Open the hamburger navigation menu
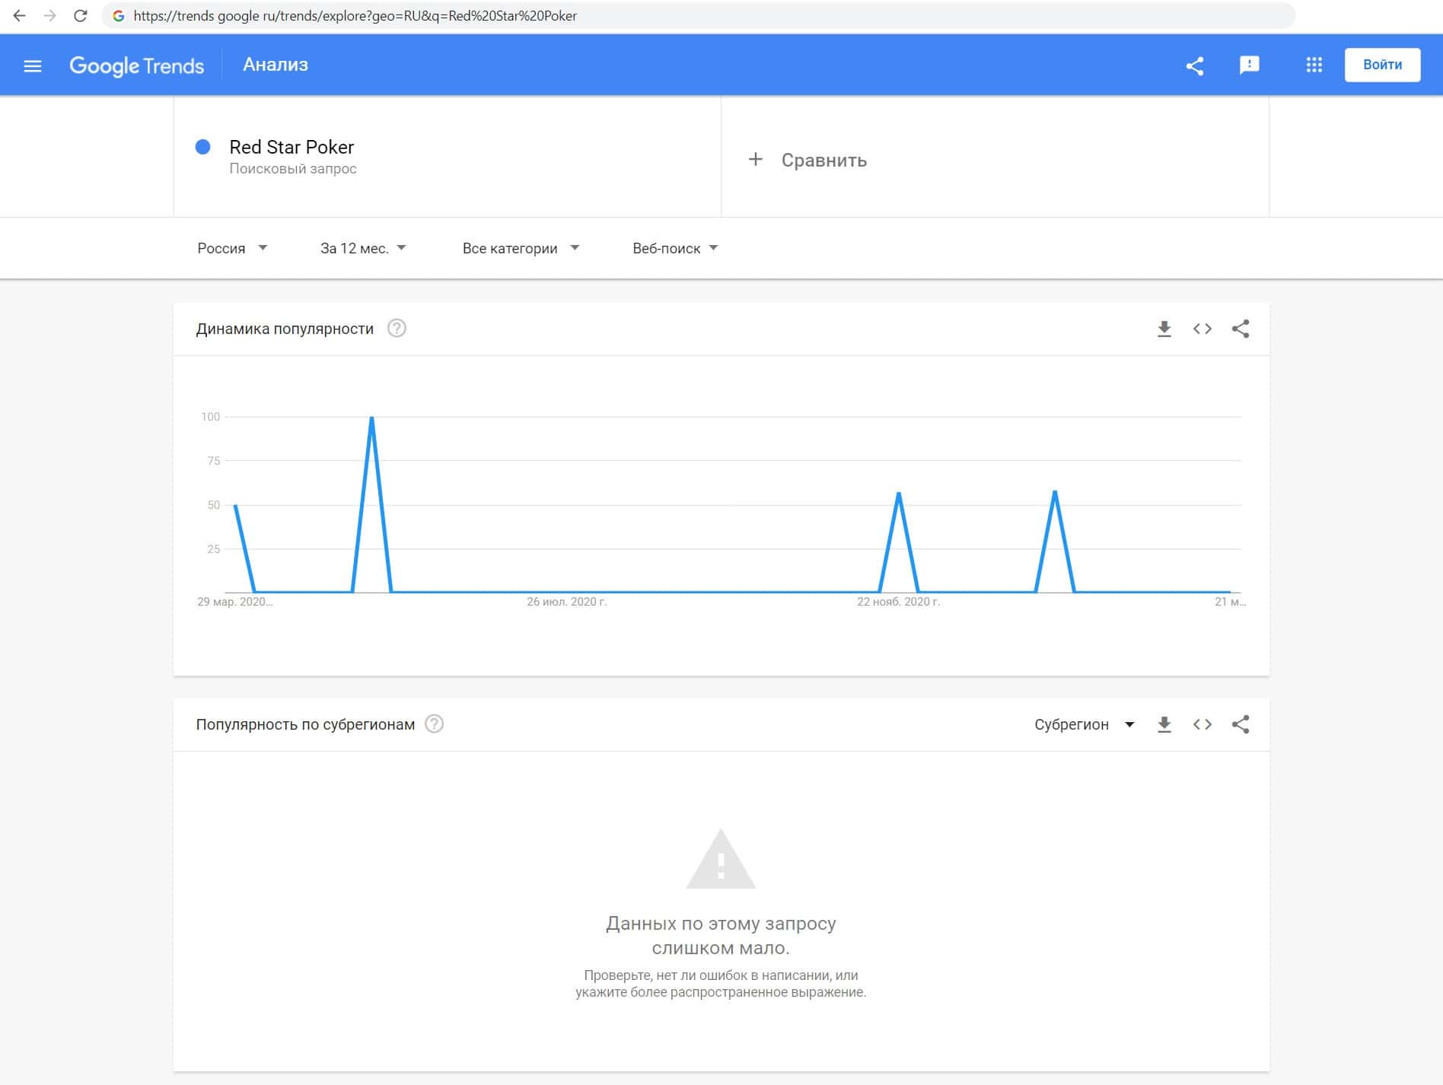This screenshot has height=1085, width=1443. [x=33, y=65]
